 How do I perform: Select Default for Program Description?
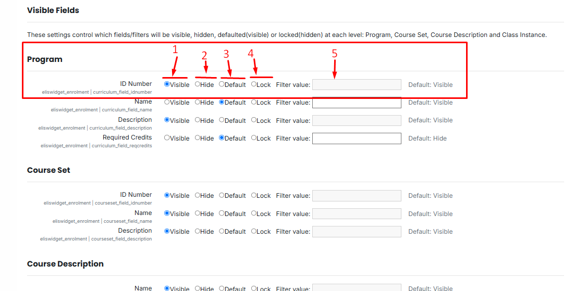pos(222,120)
